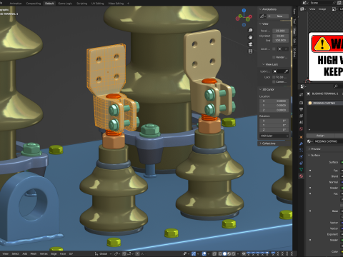
Task: Open the Particles properties tab icon
Action: pos(301,150)
